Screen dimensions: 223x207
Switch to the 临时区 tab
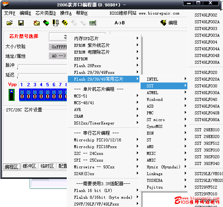tap(47, 166)
